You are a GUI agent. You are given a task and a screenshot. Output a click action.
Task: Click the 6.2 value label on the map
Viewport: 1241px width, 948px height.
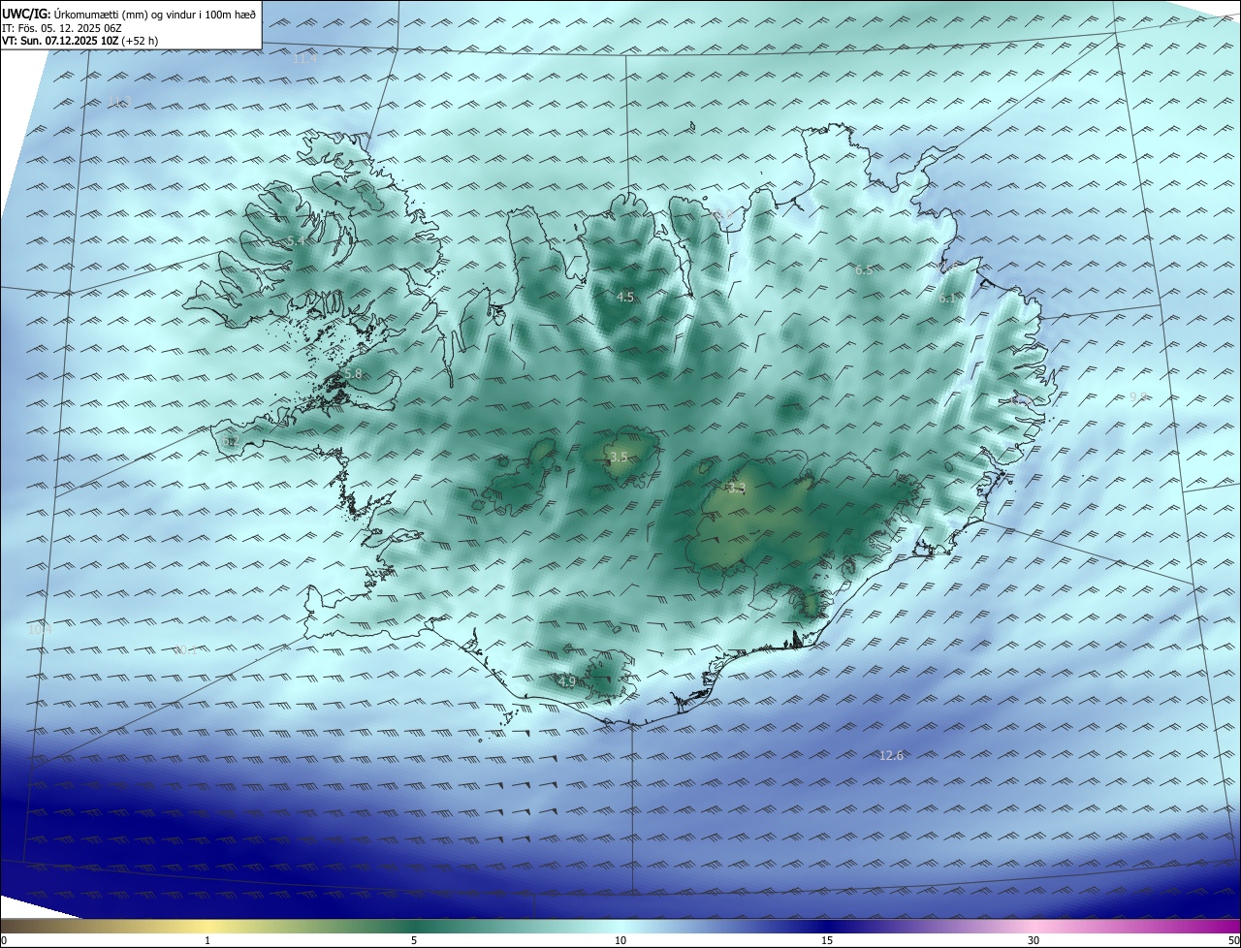pyautogui.click(x=230, y=442)
